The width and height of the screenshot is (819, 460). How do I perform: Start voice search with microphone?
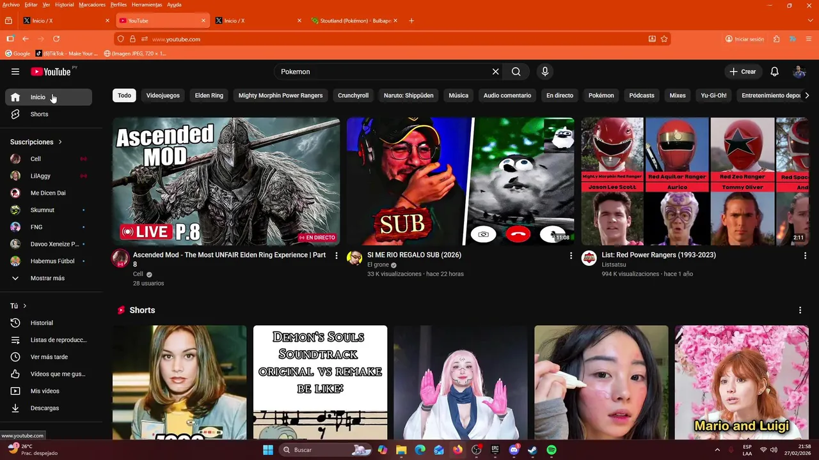click(x=545, y=72)
